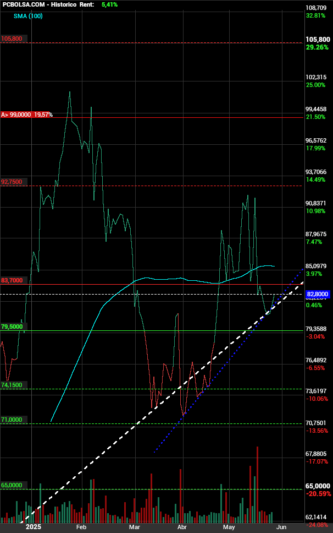
Task: Click the 87,9675 axis price
Action: tap(316, 234)
